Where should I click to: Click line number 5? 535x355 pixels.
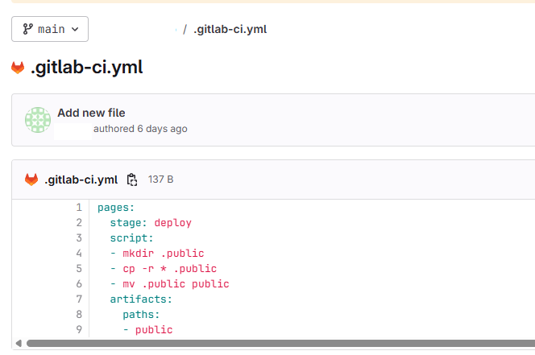pyautogui.click(x=79, y=268)
